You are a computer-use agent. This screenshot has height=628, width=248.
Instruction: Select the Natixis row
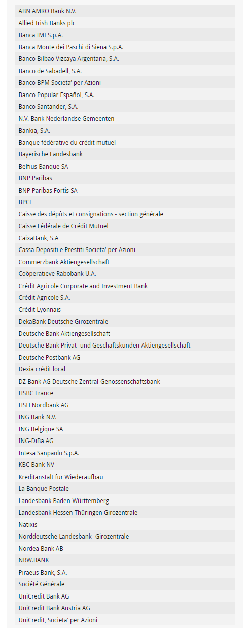tap(125, 524)
